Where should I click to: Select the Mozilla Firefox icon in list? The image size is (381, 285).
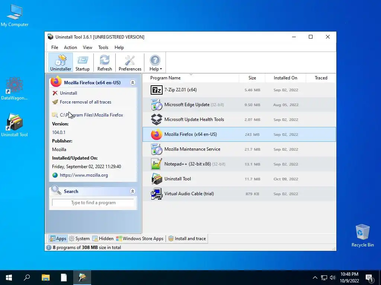157,134
